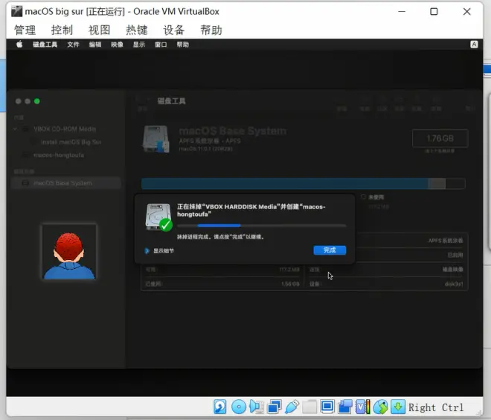Click the input source A icon in menu bar
Image resolution: width=491 pixels, height=420 pixels.
[474, 45]
